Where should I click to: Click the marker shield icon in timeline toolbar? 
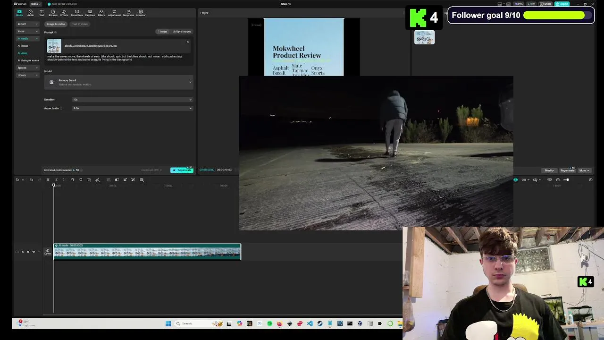pos(81,180)
